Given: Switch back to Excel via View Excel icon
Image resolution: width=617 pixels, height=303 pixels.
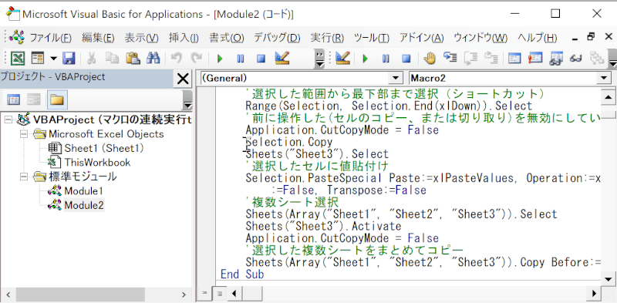Looking at the screenshot, I should pyautogui.click(x=17, y=59).
